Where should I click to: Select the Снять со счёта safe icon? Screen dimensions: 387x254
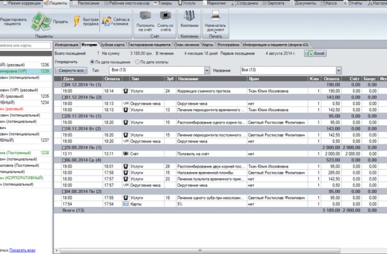tap(165, 16)
